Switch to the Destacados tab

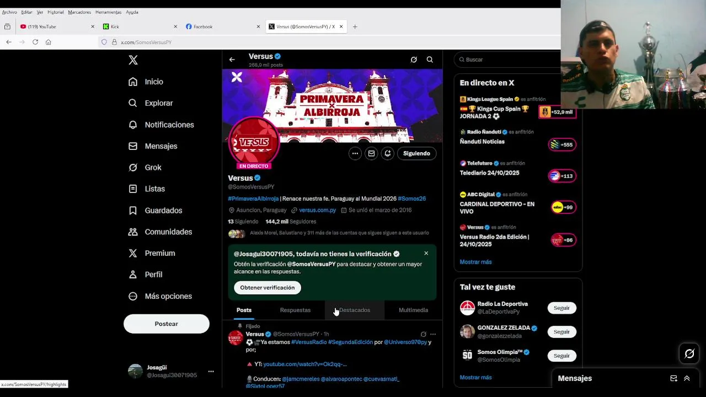tap(355, 310)
